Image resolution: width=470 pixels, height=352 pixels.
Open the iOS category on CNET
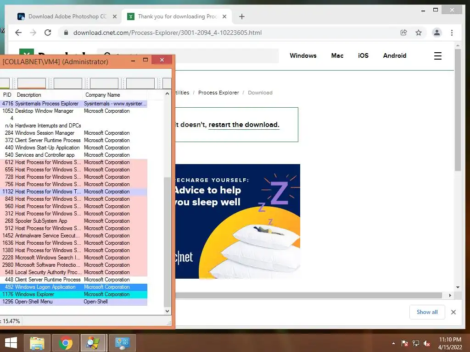point(363,55)
